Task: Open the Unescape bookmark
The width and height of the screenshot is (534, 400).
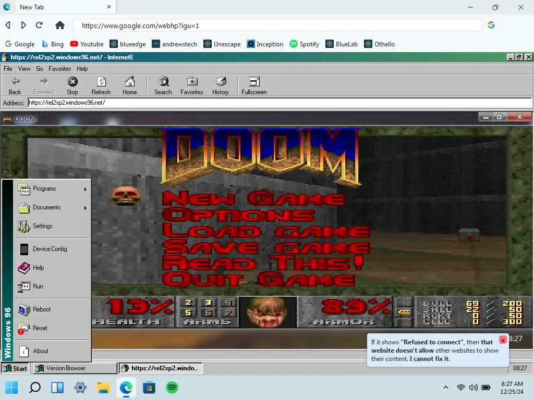Action: (x=222, y=44)
